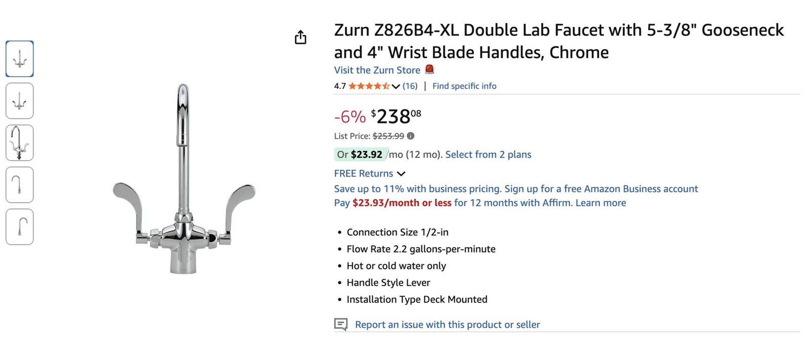
Task: Visit the Zurn Store link
Action: tap(377, 70)
